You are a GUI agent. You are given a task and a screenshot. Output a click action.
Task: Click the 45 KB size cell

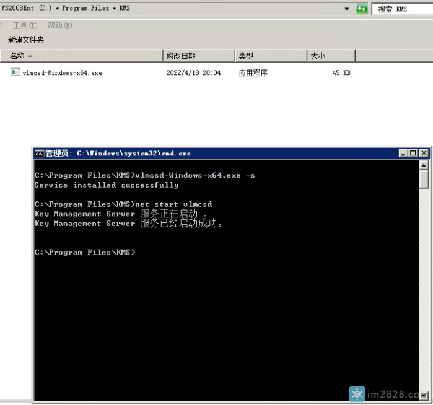tap(341, 73)
